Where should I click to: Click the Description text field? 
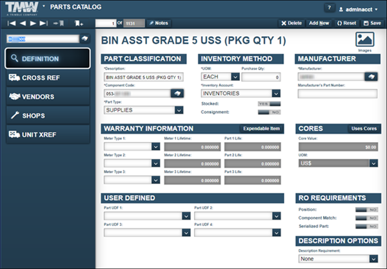pyautogui.click(x=143, y=77)
